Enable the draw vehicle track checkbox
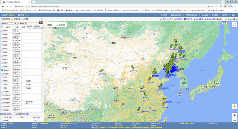This screenshot has height=129, width=238. 15,114
